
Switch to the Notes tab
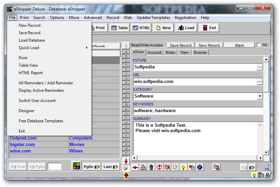[x=170, y=53]
